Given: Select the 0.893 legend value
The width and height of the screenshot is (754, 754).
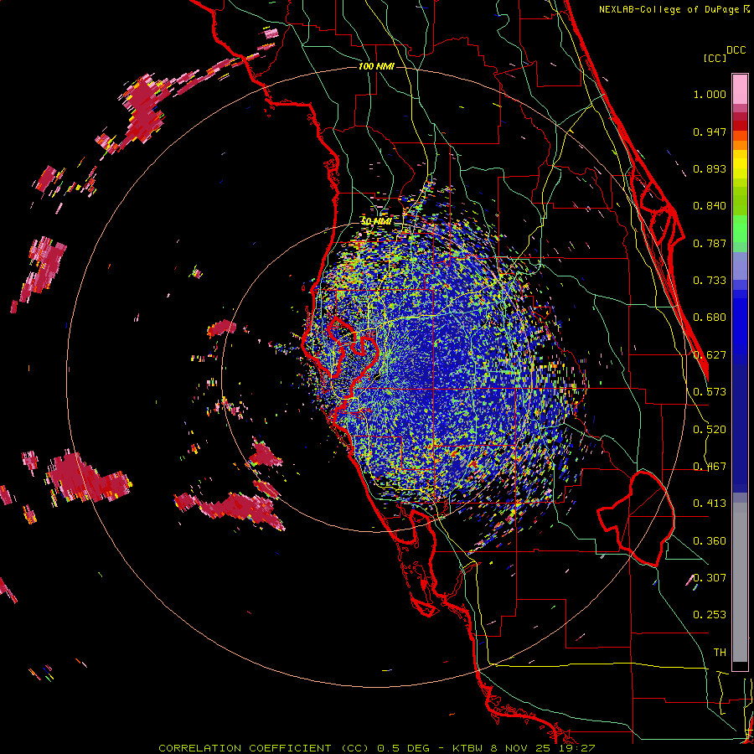Looking at the screenshot, I should tap(710, 168).
